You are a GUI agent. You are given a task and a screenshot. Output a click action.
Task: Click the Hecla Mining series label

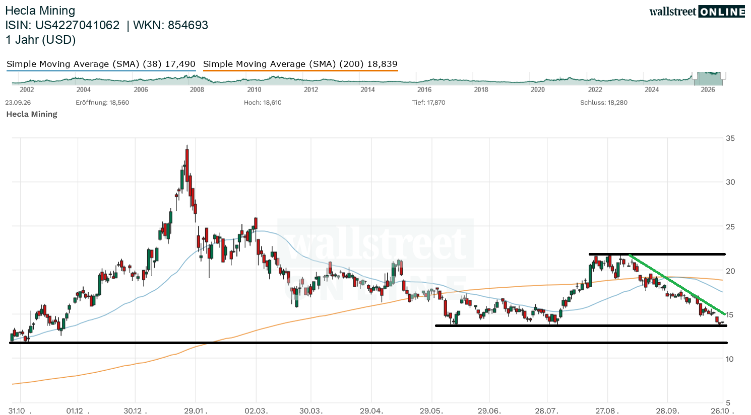point(32,114)
